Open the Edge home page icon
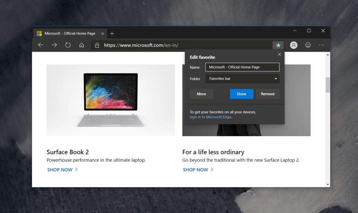This screenshot has height=213, width=358. click(x=81, y=45)
